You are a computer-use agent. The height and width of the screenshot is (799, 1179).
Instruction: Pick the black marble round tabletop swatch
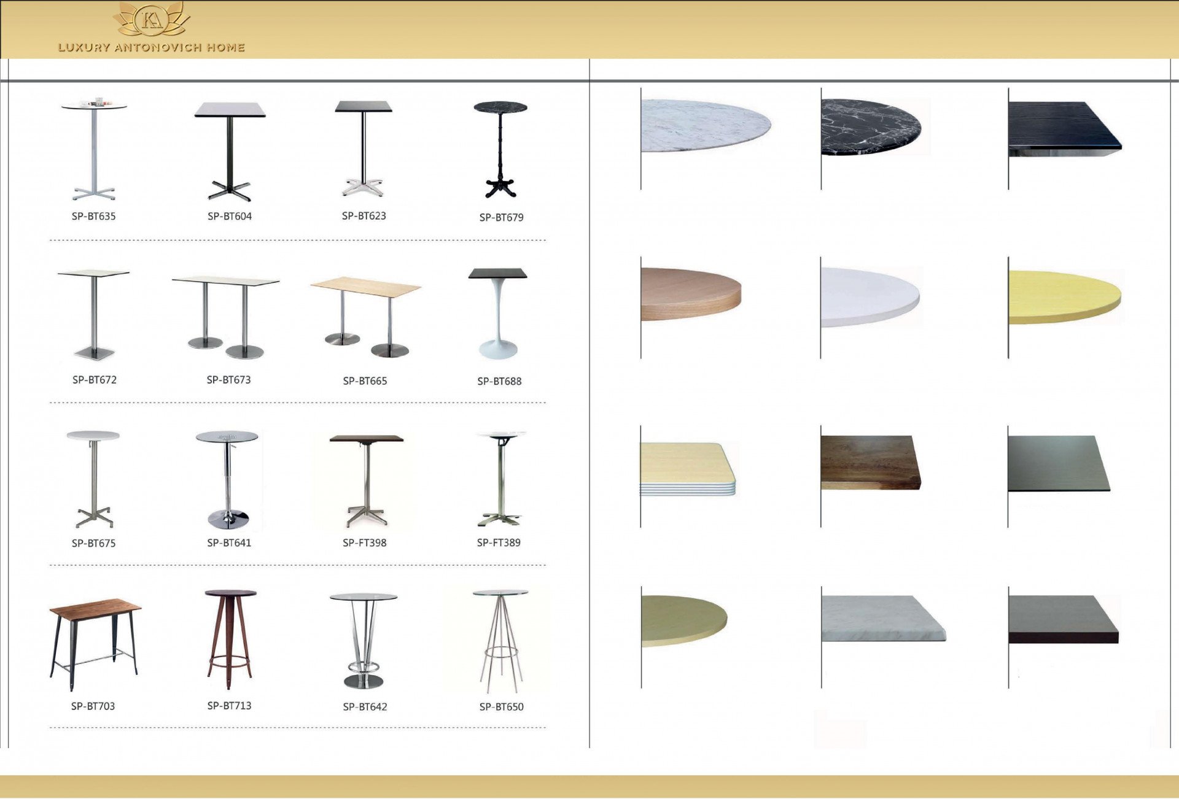pyautogui.click(x=872, y=126)
